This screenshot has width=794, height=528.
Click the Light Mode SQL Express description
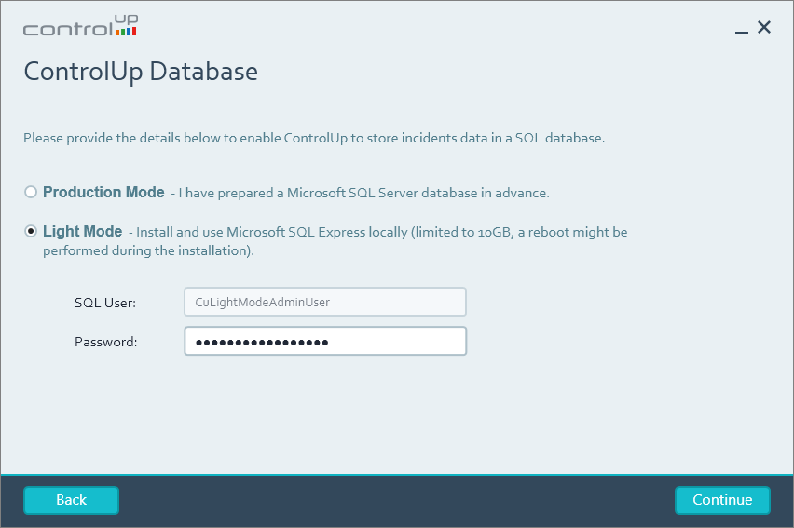(x=382, y=232)
